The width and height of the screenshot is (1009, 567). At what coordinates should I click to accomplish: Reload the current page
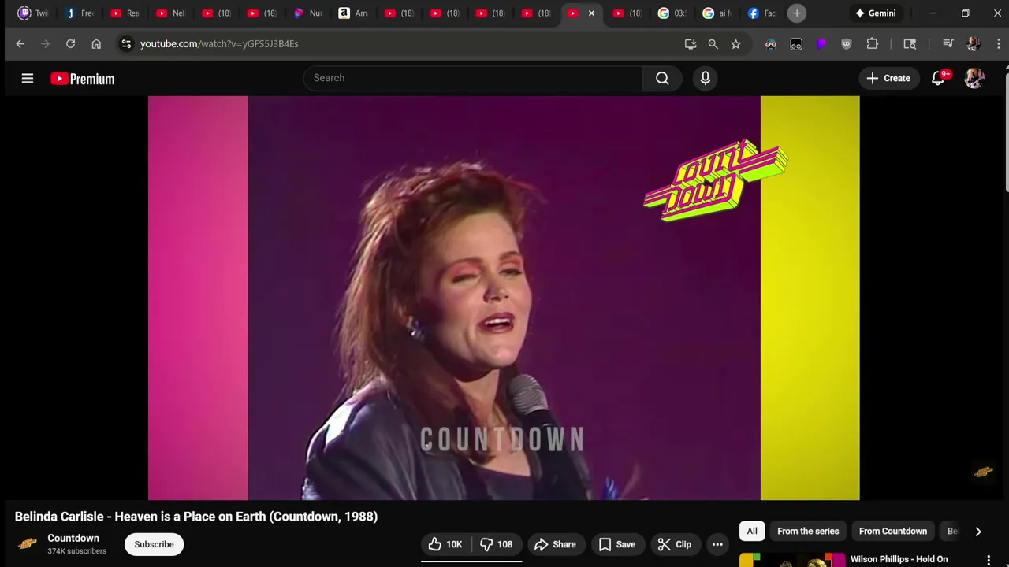click(x=70, y=44)
